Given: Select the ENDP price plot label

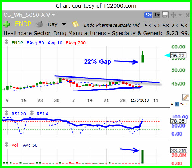Looking at the screenshot, I should click(x=17, y=43).
